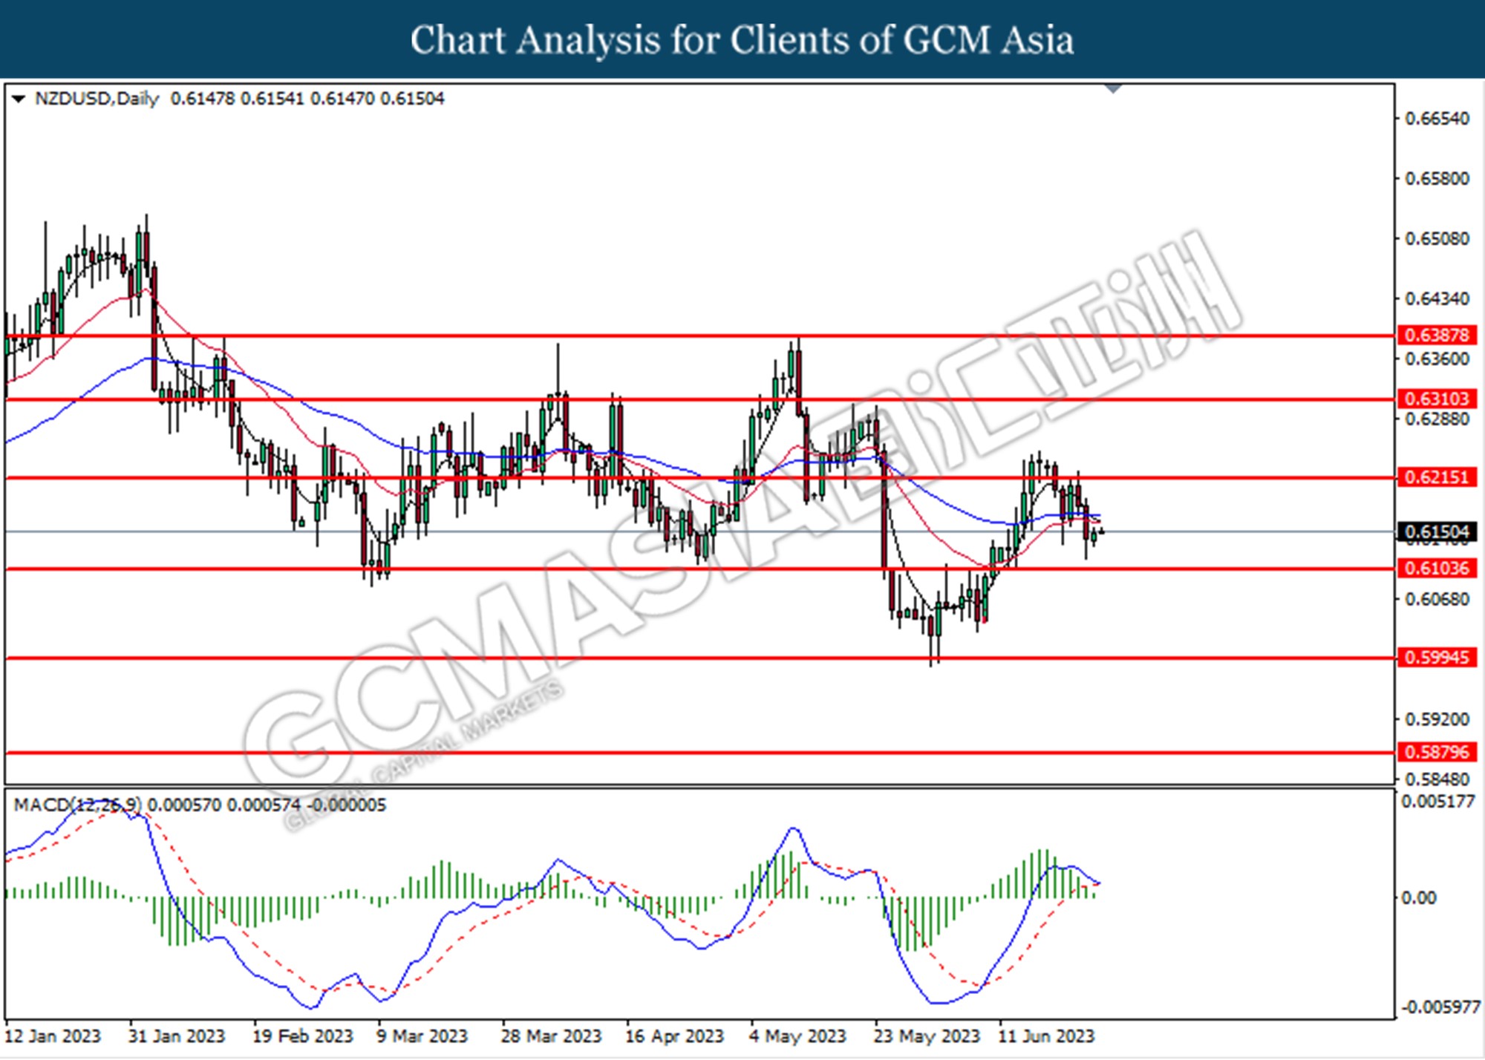
Task: Select the 0.63878 red price level tag
Action: (x=1437, y=335)
